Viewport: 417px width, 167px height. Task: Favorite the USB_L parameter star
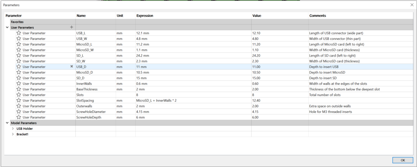click(x=19, y=33)
